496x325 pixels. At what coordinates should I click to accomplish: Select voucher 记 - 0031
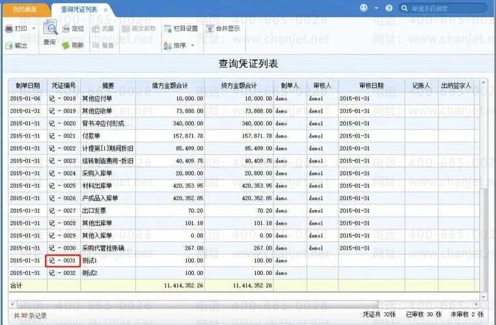pos(62,261)
